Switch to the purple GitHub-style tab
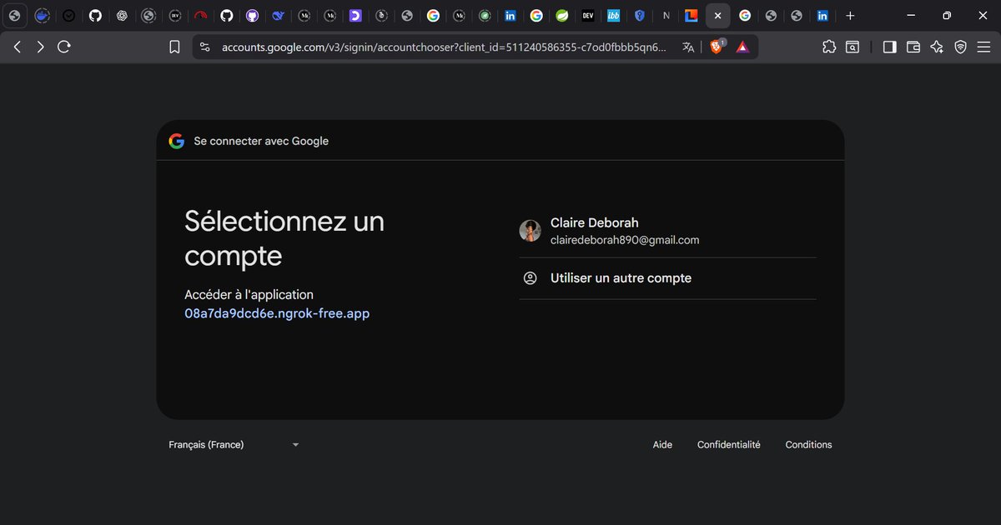 pos(252,16)
